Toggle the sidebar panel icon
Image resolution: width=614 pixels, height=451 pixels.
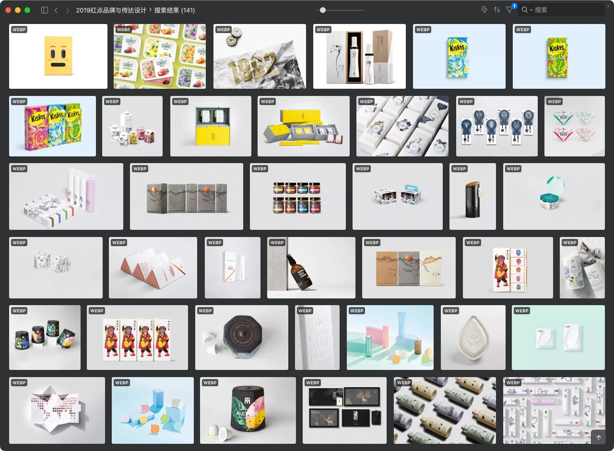tap(45, 10)
